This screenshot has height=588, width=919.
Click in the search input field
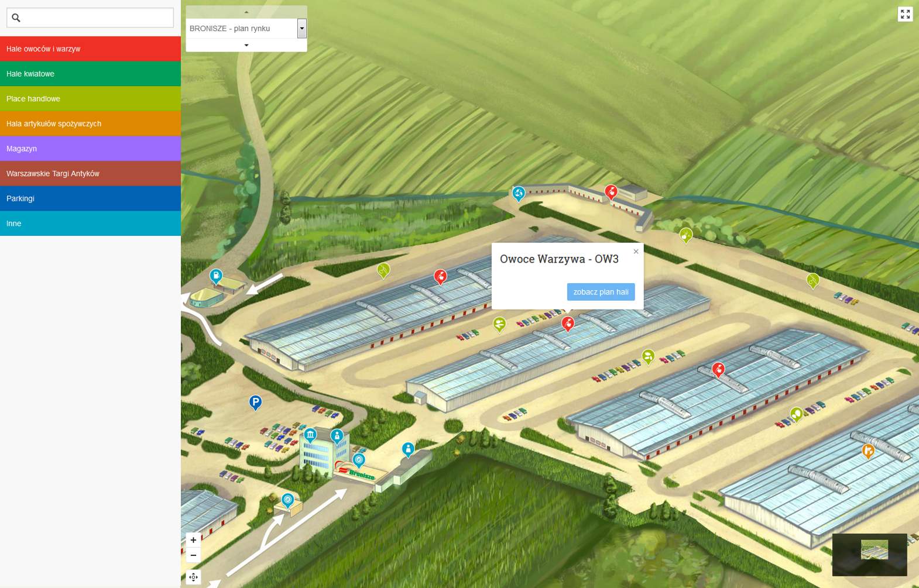pyautogui.click(x=97, y=18)
